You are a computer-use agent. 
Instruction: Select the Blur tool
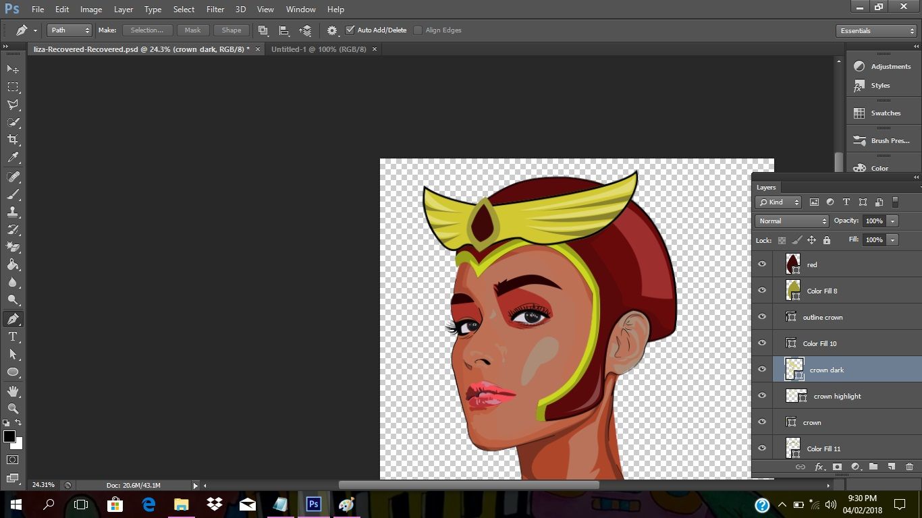[13, 282]
